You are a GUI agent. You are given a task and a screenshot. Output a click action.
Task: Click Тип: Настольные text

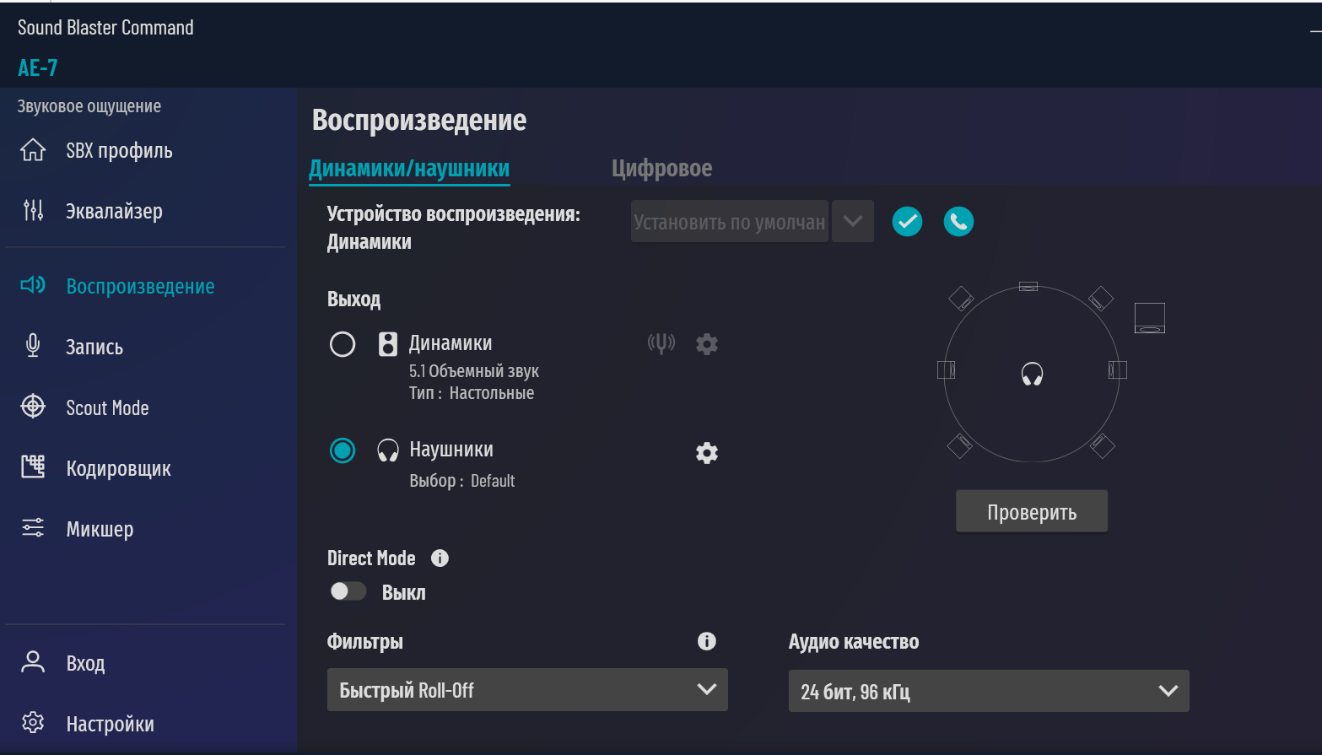[472, 393]
